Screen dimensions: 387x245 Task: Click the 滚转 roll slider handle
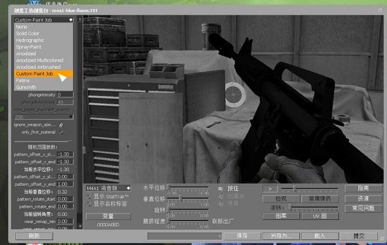(290, 207)
